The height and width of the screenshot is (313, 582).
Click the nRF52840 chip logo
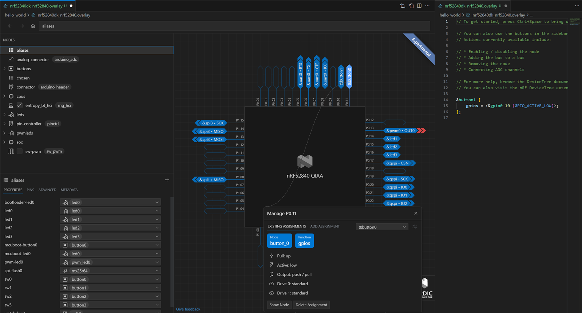coord(305,161)
